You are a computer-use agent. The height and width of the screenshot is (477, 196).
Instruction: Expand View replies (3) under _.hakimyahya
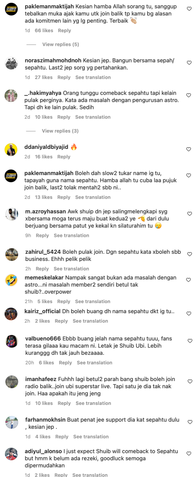pyautogui.click(x=60, y=131)
